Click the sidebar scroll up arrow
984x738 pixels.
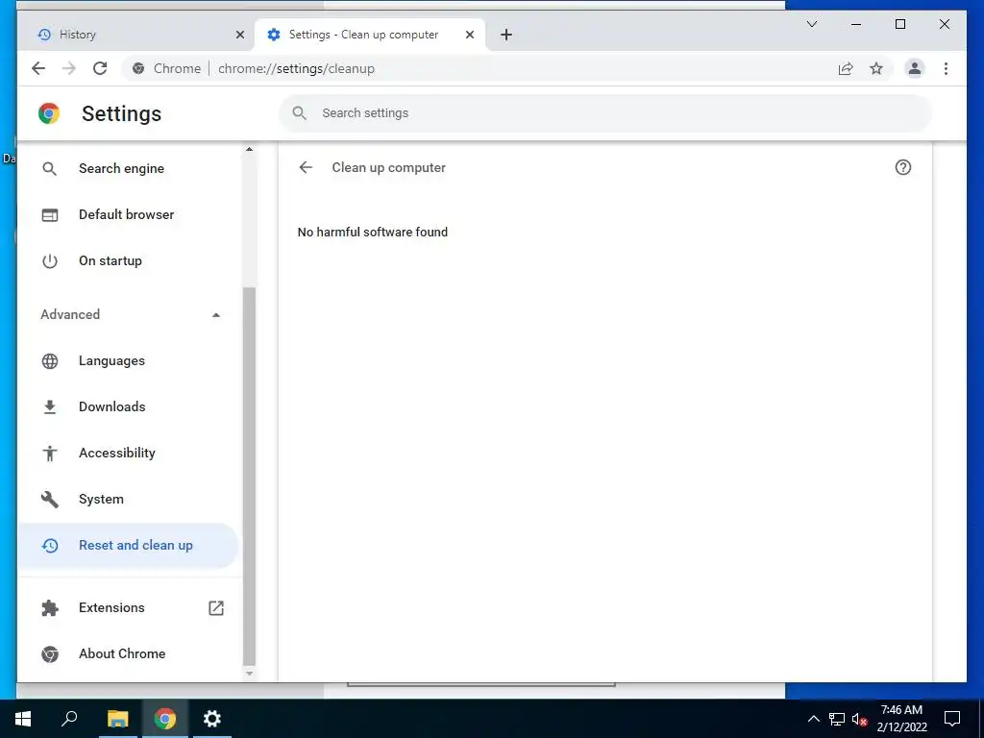pyautogui.click(x=249, y=149)
